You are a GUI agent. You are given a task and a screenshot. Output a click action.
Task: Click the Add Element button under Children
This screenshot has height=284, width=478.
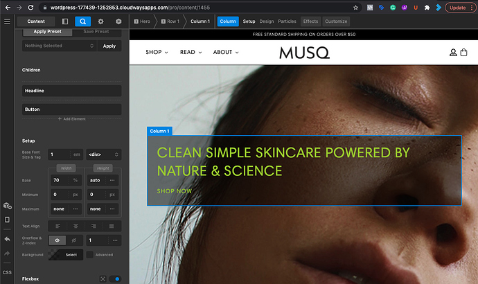point(72,119)
